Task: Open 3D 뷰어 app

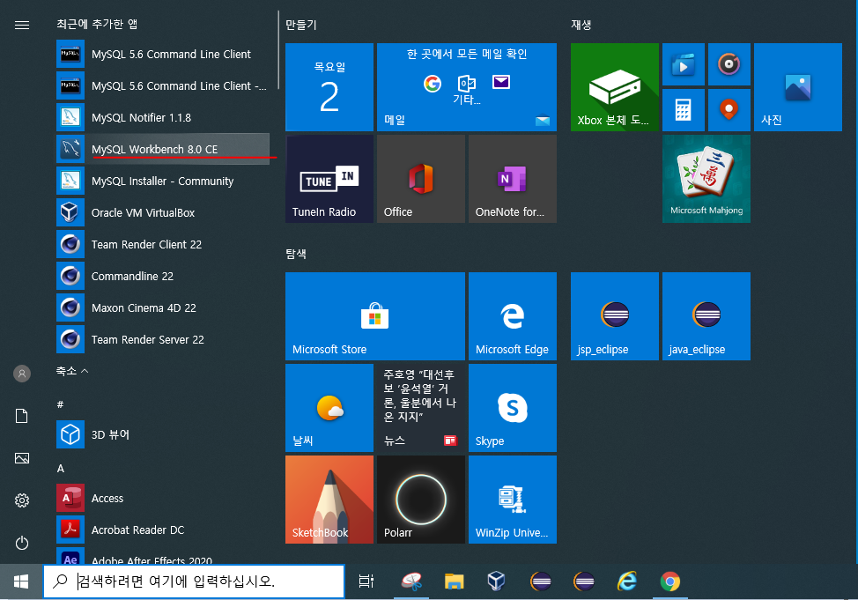Action: point(162,434)
